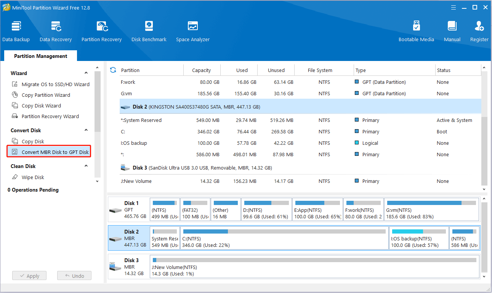492x293 pixels.
Task: Select the Disk 3 SanDisk header row
Action: pos(300,168)
